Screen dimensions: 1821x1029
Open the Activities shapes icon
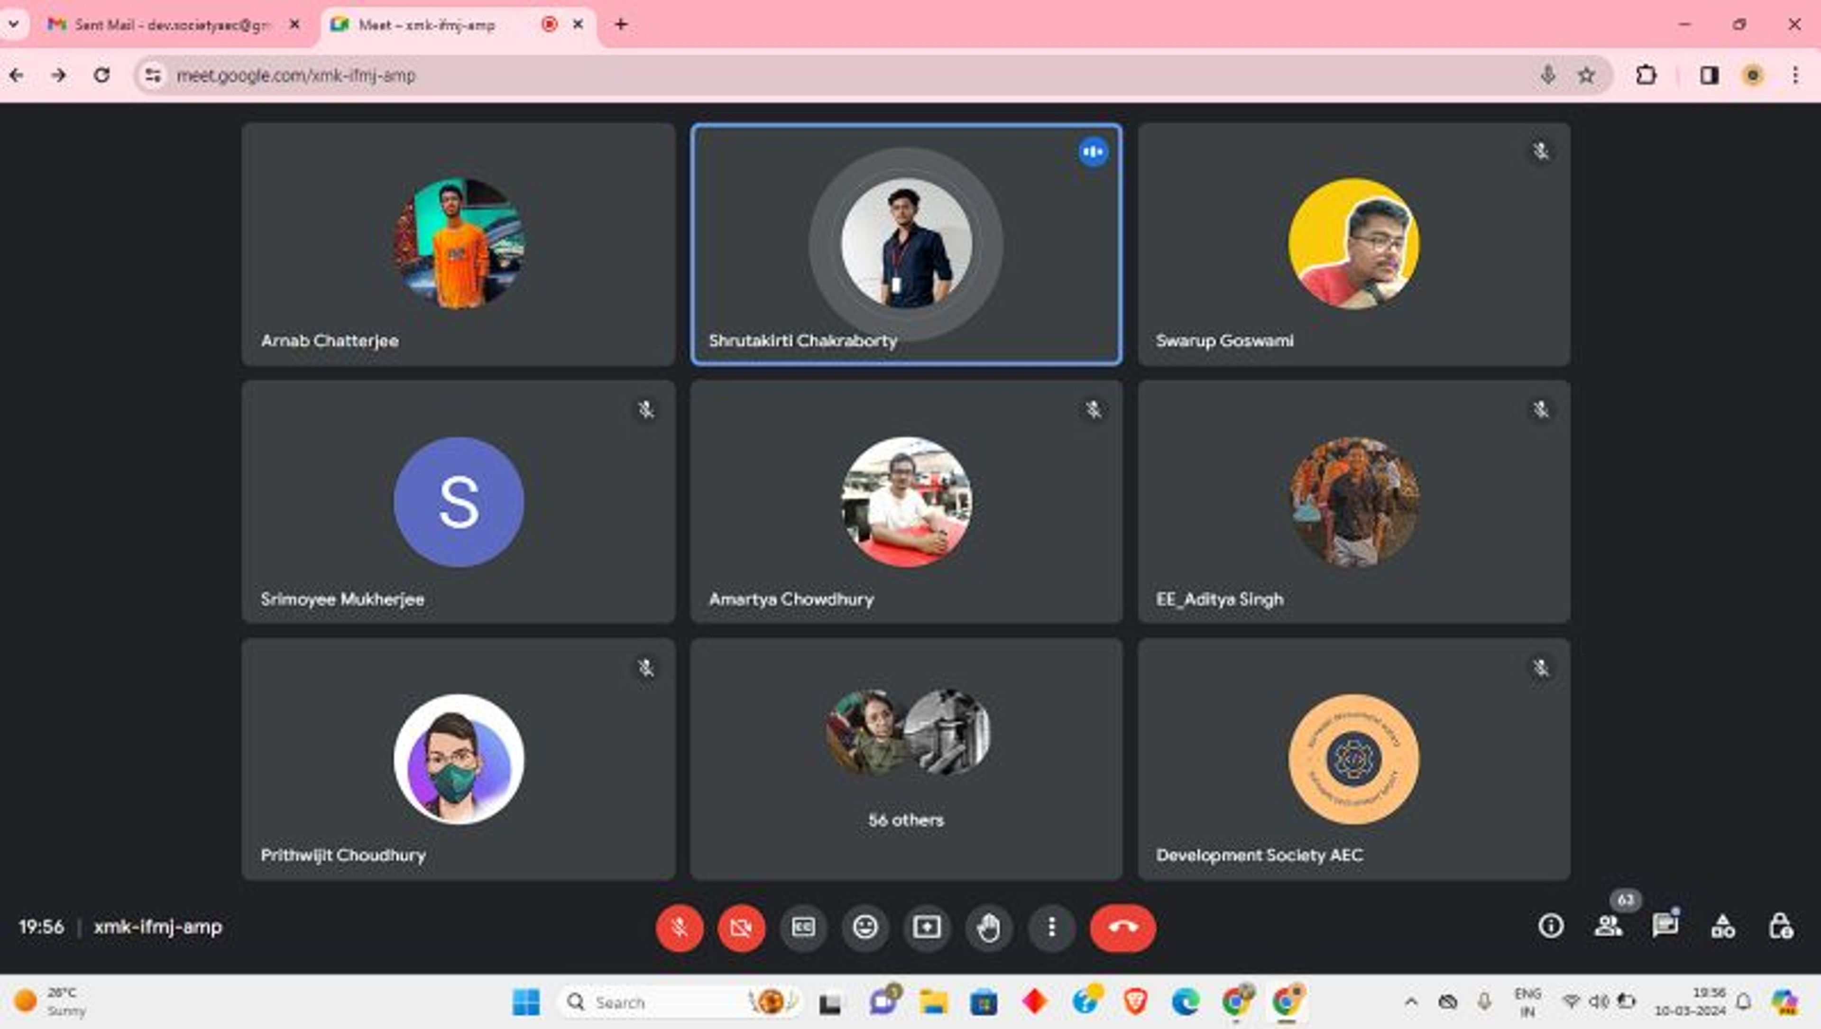click(x=1722, y=926)
